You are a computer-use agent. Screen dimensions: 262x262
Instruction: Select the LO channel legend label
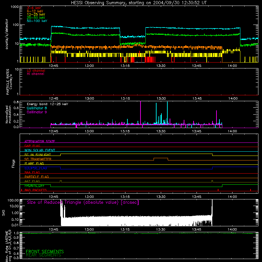point(36,70)
